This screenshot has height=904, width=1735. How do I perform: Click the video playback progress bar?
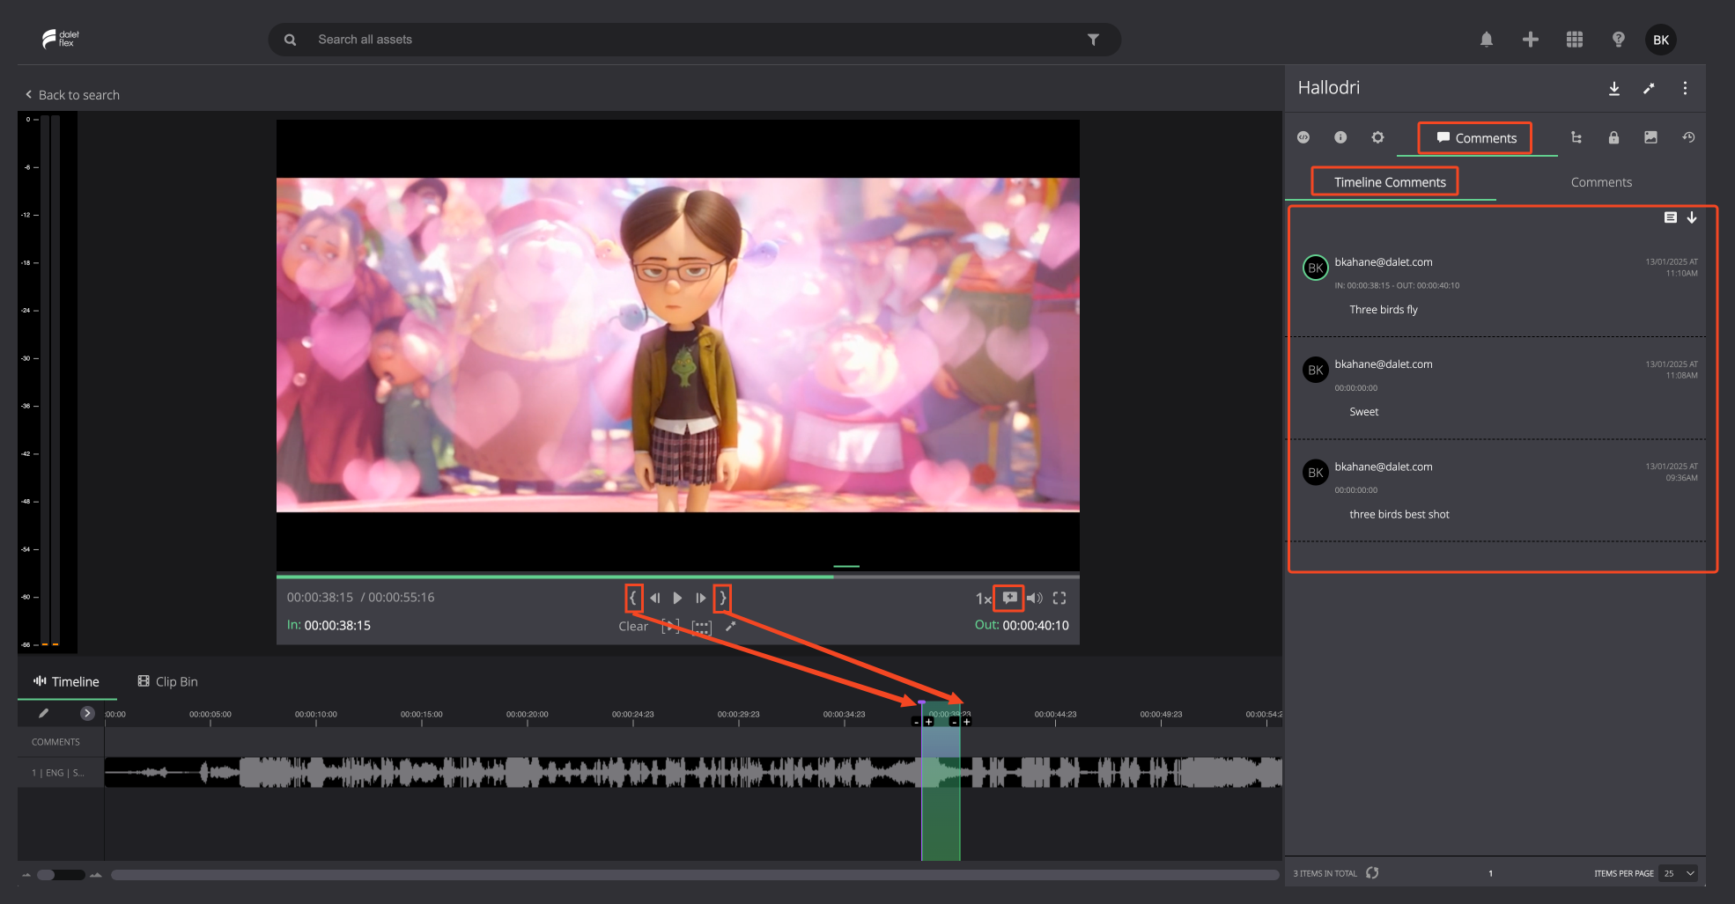(x=677, y=577)
